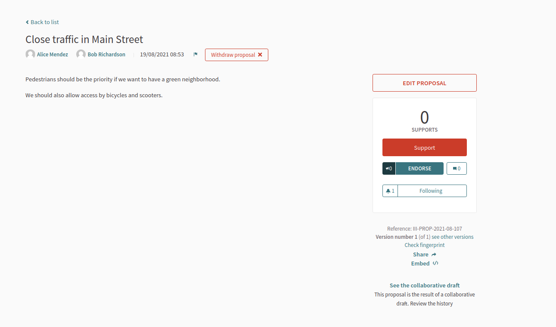The height and width of the screenshot is (327, 556).
Task: Click Alice Mendez's avatar icon
Action: click(x=30, y=54)
